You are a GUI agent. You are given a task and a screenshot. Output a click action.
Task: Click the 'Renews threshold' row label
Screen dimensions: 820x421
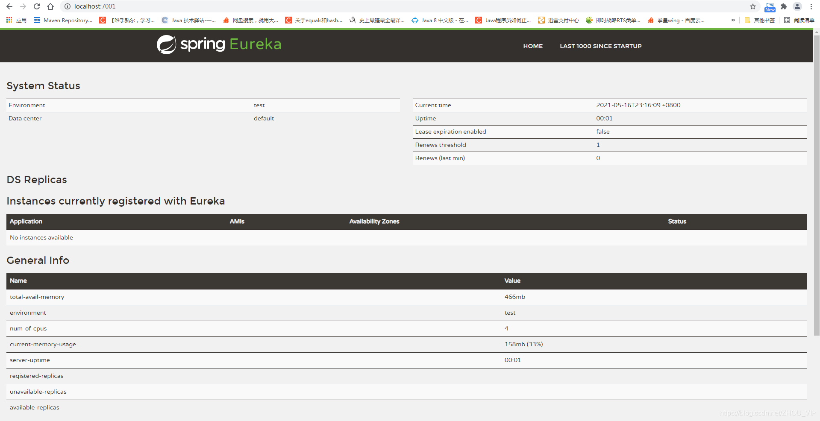(441, 145)
